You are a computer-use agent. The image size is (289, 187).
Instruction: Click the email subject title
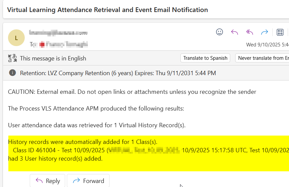(107, 10)
